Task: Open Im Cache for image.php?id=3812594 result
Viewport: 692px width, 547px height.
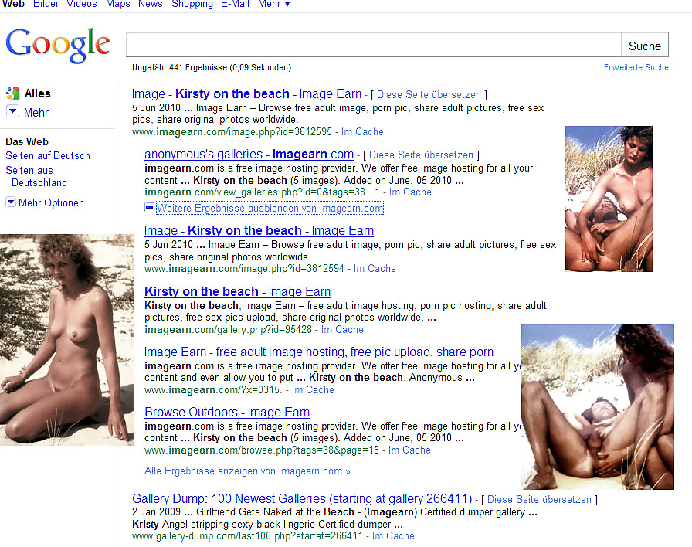Action: (x=375, y=268)
